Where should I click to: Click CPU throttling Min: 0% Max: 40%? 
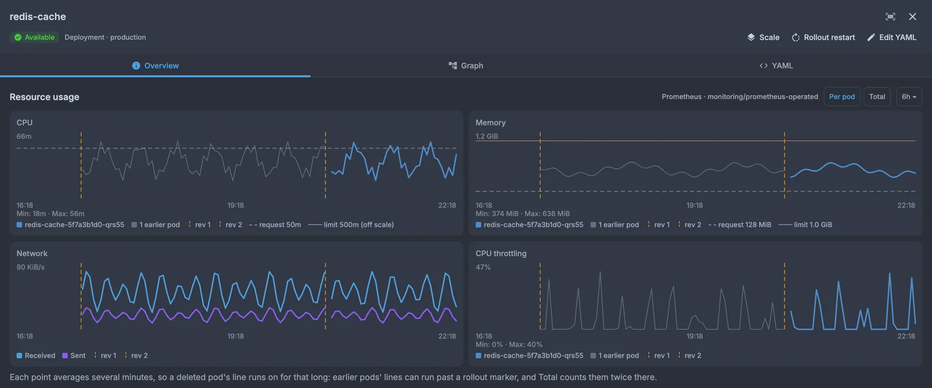pyautogui.click(x=509, y=345)
